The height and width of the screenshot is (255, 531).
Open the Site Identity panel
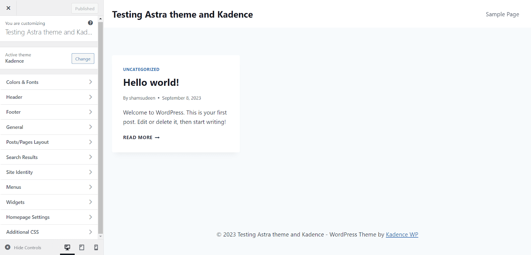coord(49,172)
